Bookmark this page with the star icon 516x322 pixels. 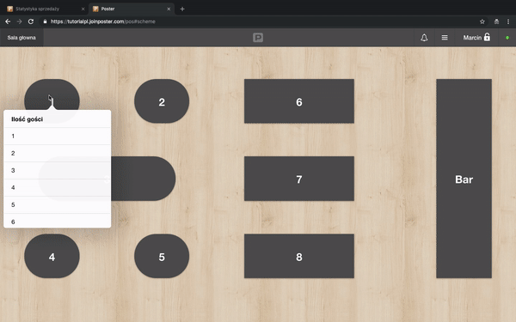(x=482, y=21)
